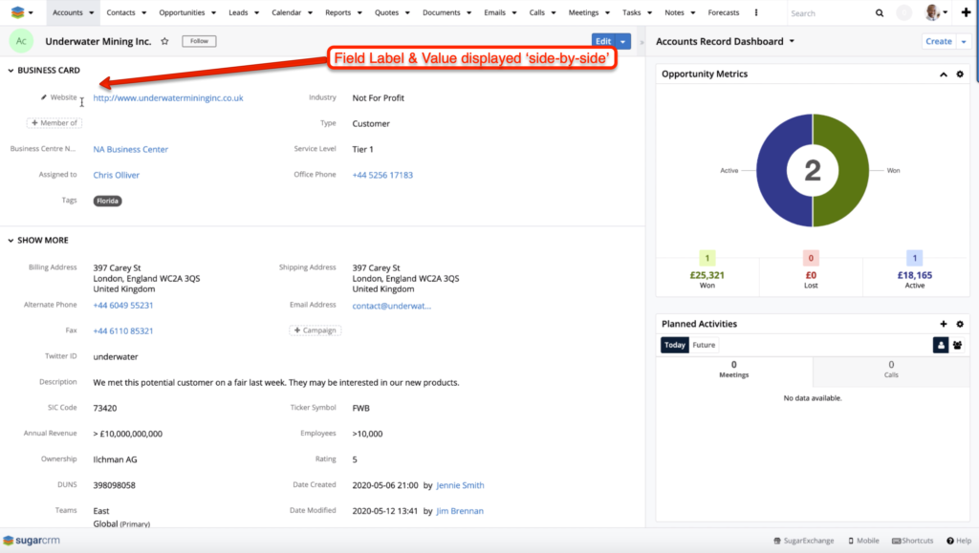Open the Forecasts module tab

724,12
